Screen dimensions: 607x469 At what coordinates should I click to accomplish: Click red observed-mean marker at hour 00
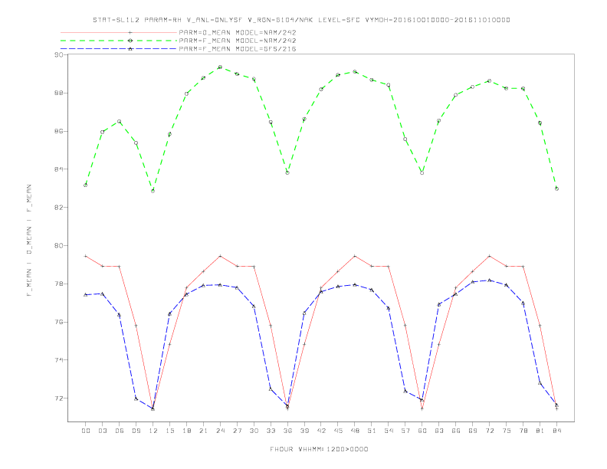[x=86, y=256]
